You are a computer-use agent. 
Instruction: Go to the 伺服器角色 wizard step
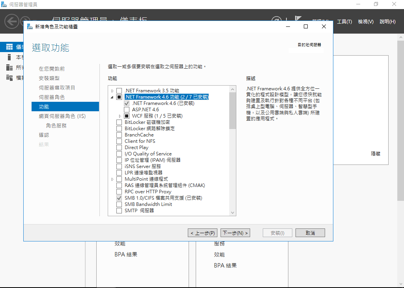point(52,97)
